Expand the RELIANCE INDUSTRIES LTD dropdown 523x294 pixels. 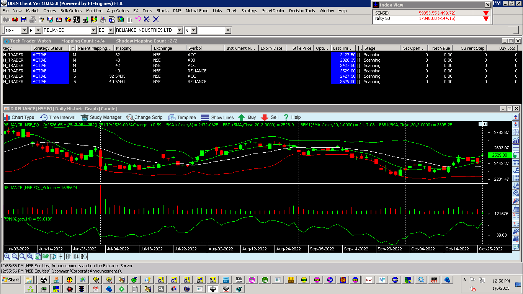[180, 30]
